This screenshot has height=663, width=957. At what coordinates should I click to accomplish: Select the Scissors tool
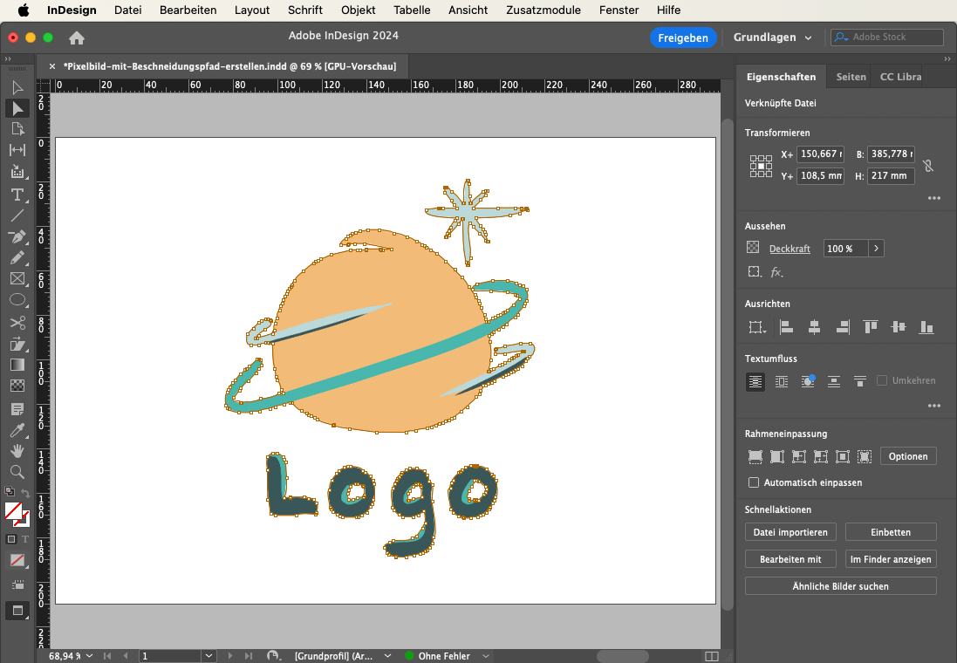click(17, 322)
